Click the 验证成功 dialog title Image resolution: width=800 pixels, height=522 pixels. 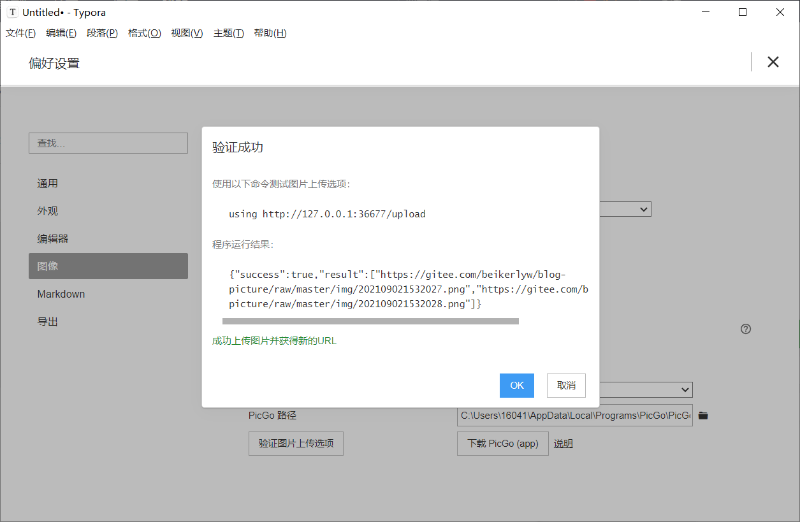(x=238, y=148)
